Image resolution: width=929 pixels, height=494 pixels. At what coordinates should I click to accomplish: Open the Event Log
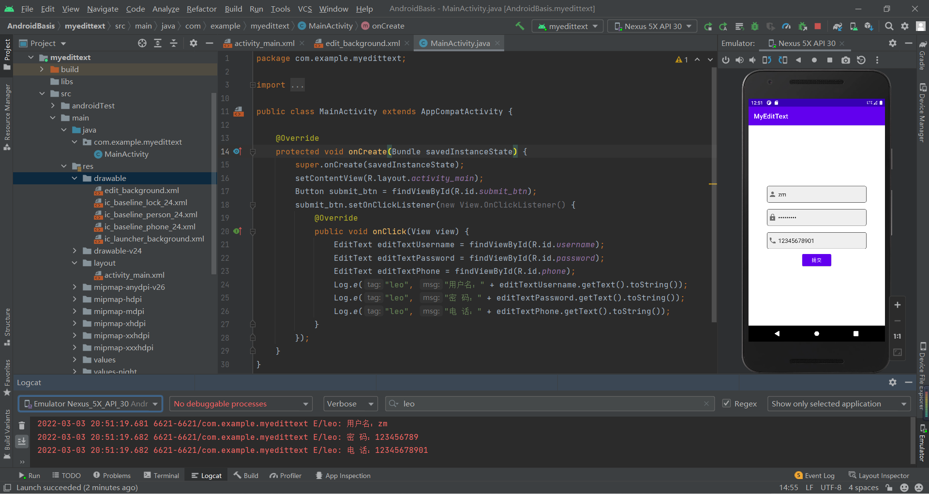(814, 476)
